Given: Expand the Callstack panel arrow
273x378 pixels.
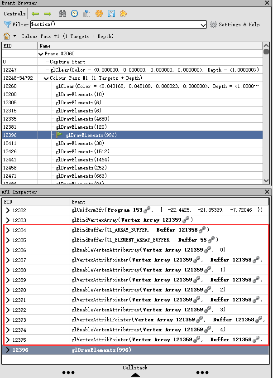Looking at the screenshot, I should tap(135, 375).
